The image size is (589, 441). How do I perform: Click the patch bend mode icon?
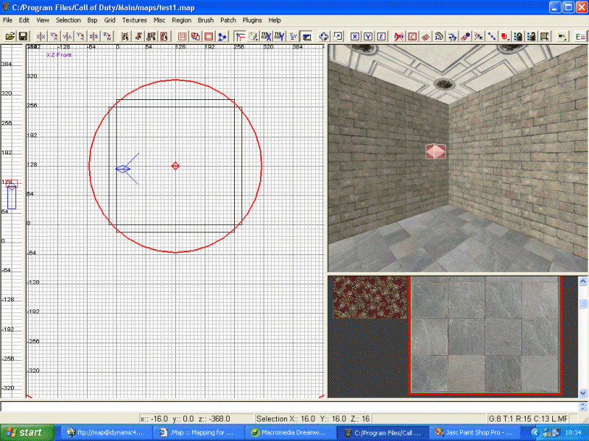[x=439, y=36]
